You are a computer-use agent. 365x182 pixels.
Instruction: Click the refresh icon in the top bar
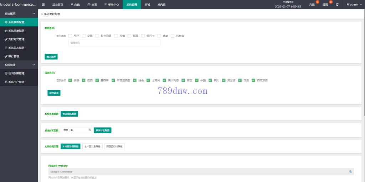coord(337,5)
